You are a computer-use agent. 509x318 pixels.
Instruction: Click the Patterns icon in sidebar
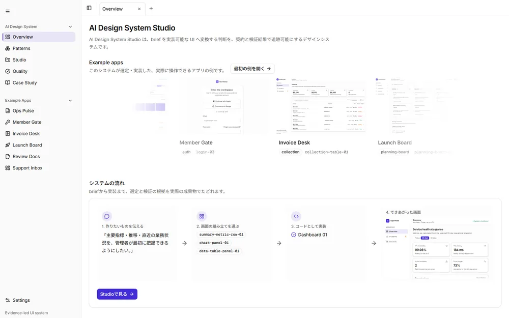click(8, 48)
